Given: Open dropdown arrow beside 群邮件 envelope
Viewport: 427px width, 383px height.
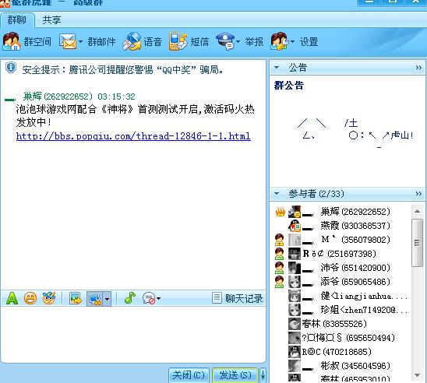Looking at the screenshot, I should [x=80, y=41].
